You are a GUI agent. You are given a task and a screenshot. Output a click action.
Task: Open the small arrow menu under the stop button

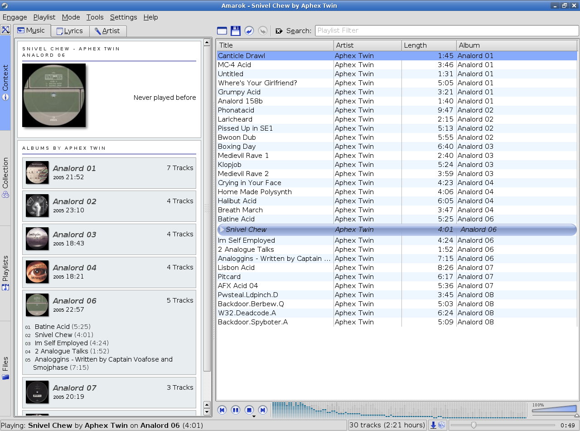(x=254, y=416)
